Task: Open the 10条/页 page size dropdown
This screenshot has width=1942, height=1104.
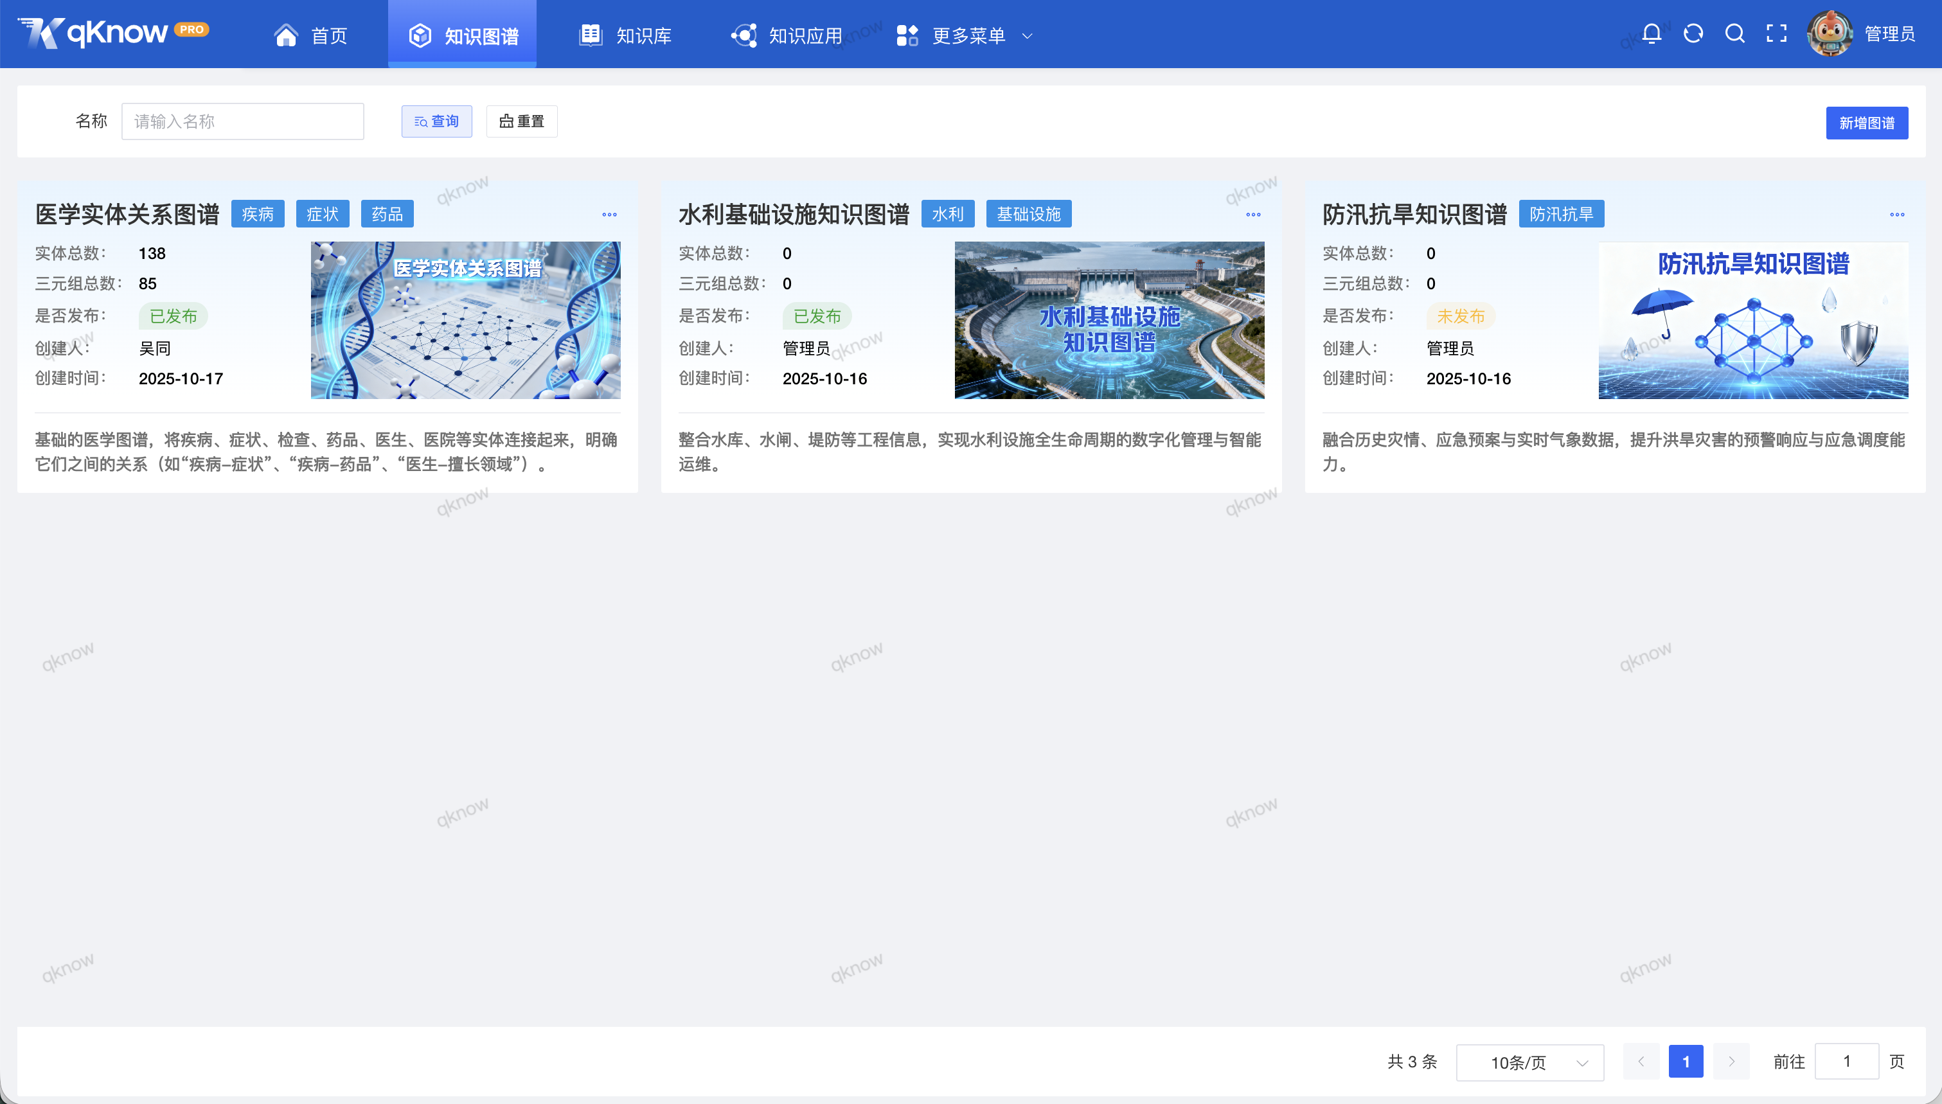Action: click(x=1529, y=1062)
